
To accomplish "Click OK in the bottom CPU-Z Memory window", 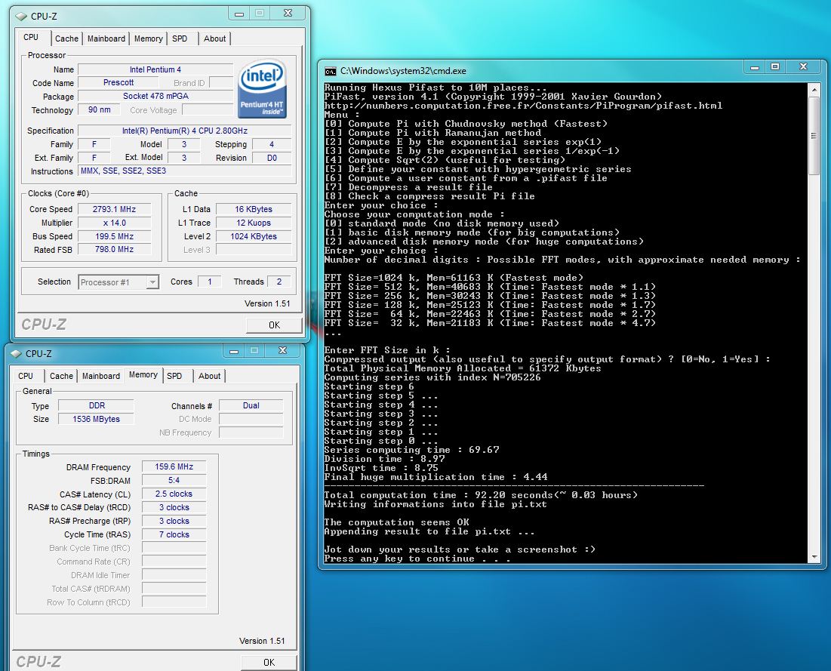I will coord(269,663).
